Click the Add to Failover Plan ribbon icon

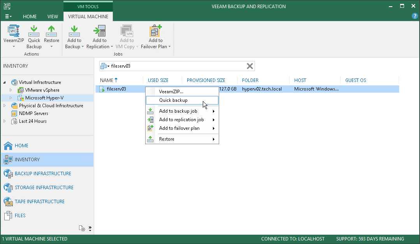(x=156, y=31)
